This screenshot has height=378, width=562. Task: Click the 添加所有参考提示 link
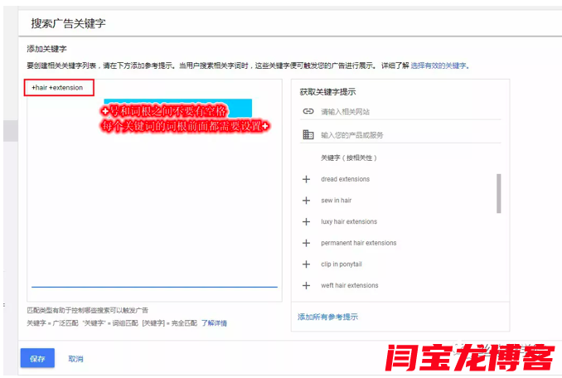tap(328, 317)
